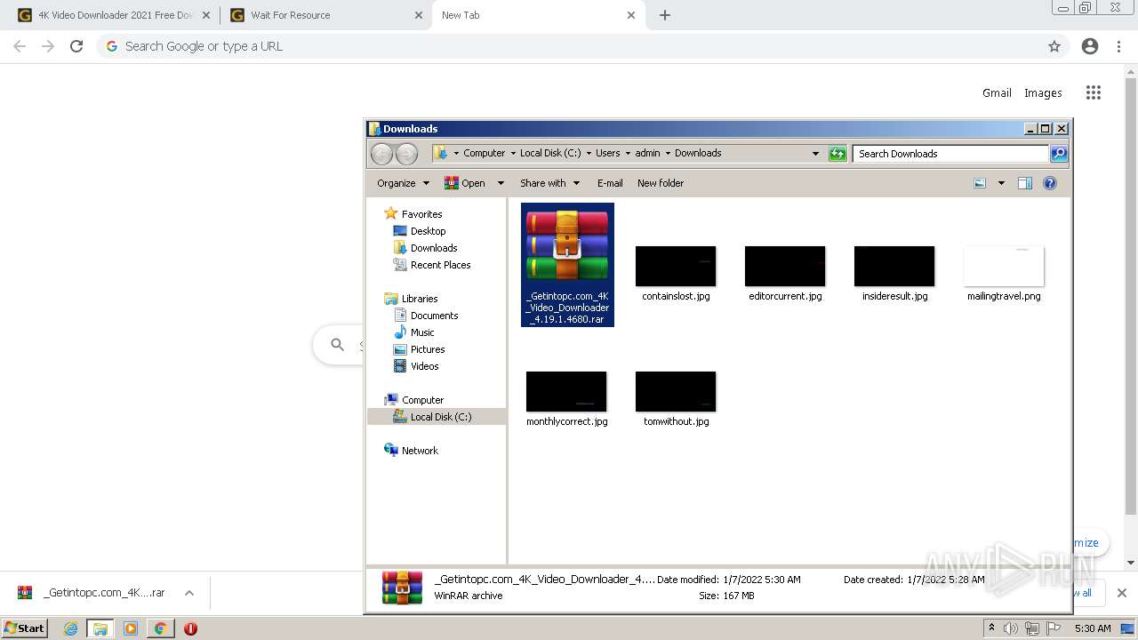Open Chrome profile avatar icon
The image size is (1138, 640).
[x=1090, y=46]
